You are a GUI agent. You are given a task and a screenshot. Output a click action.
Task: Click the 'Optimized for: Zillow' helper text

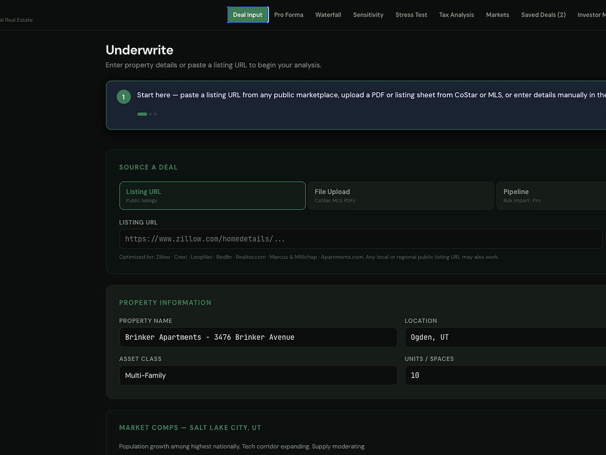click(x=309, y=257)
